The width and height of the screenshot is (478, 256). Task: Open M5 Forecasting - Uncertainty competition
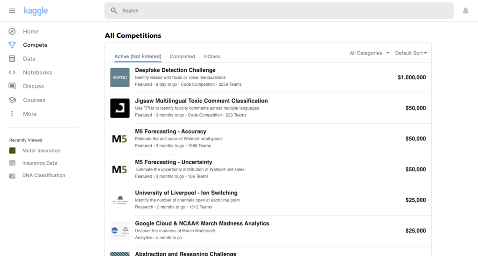click(x=174, y=162)
